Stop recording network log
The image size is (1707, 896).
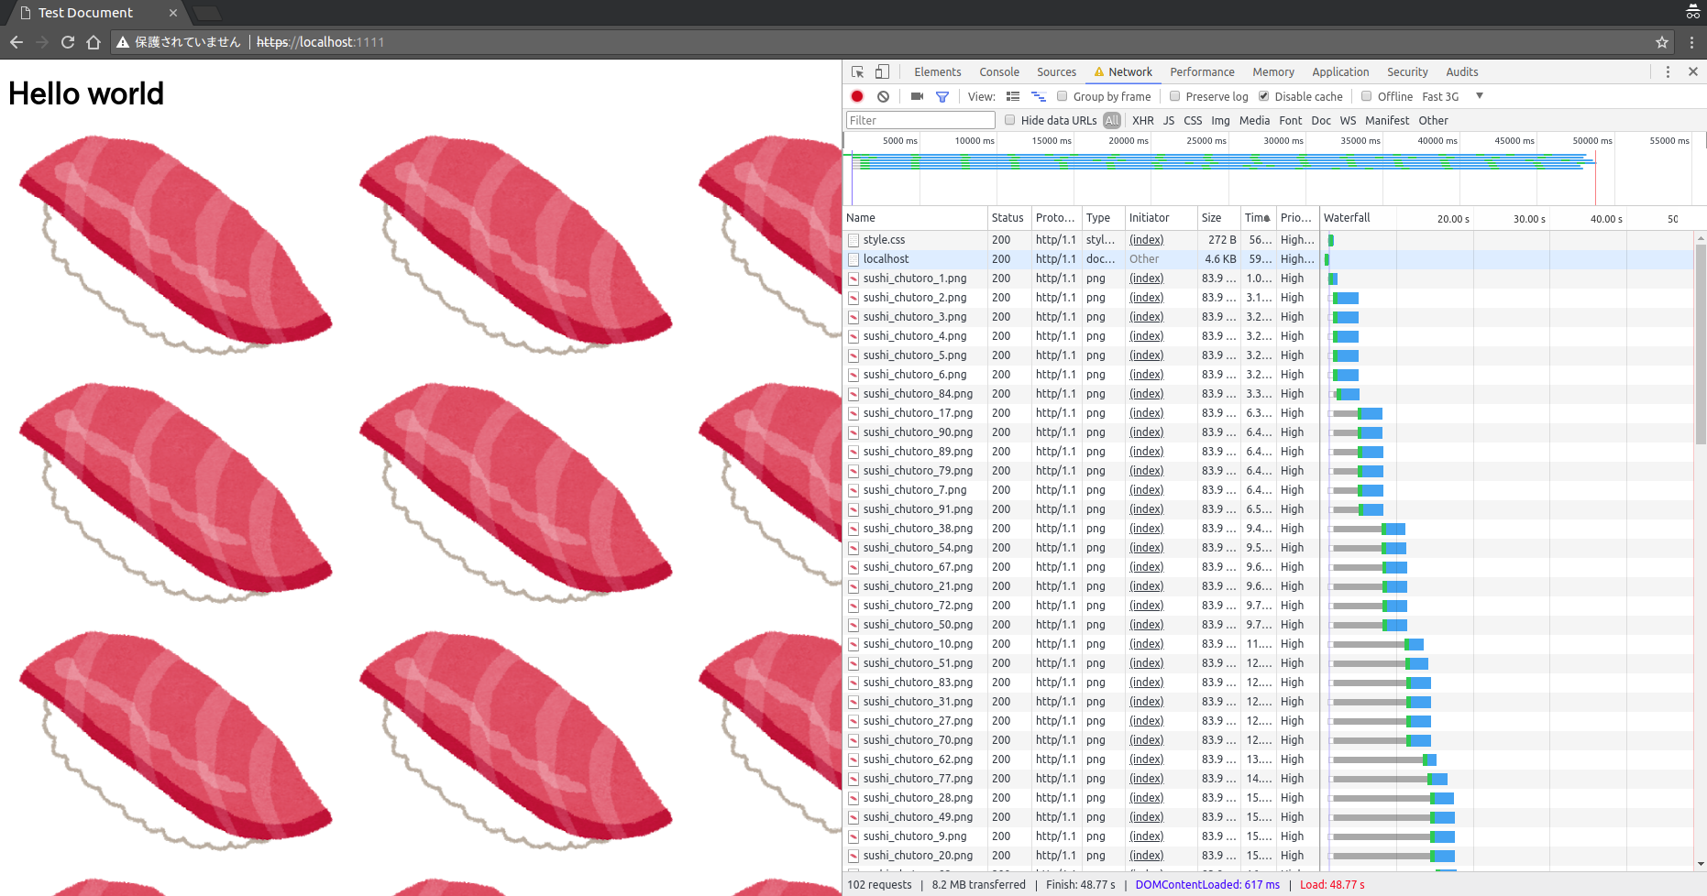tap(857, 96)
